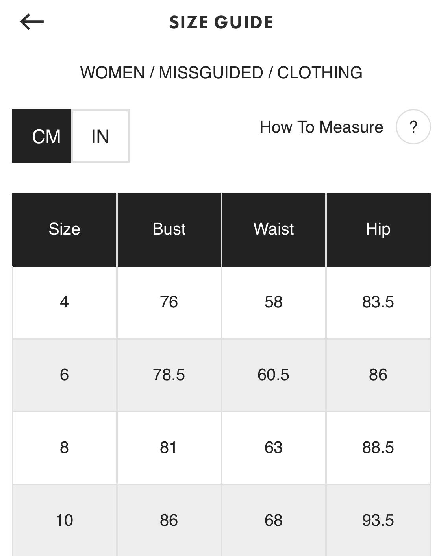Click the 93.5 hip measurement cell
This screenshot has width=439, height=556.
point(378,520)
